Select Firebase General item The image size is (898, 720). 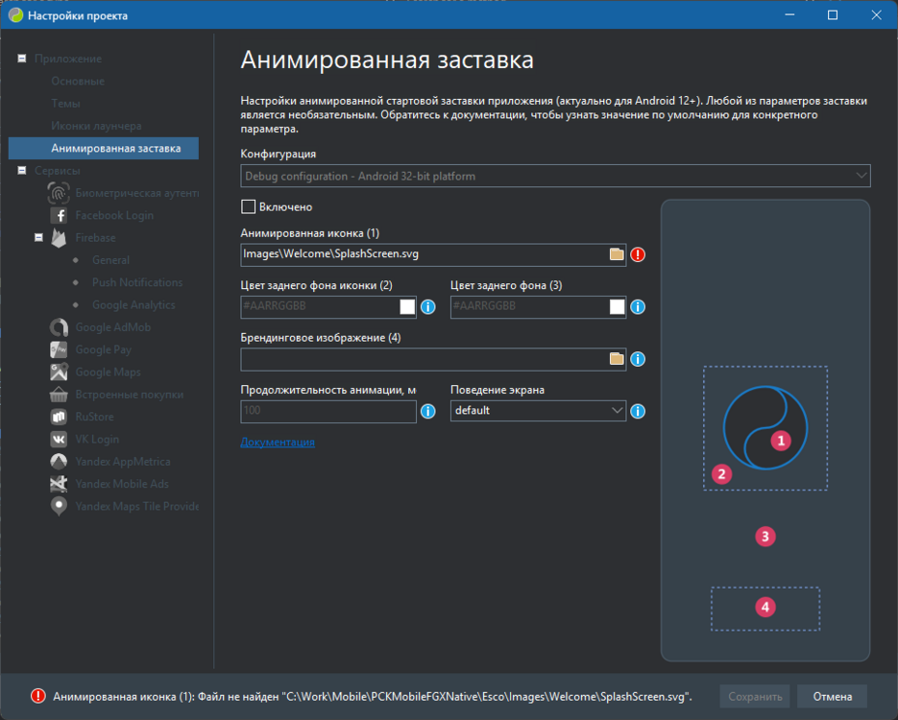pos(110,260)
